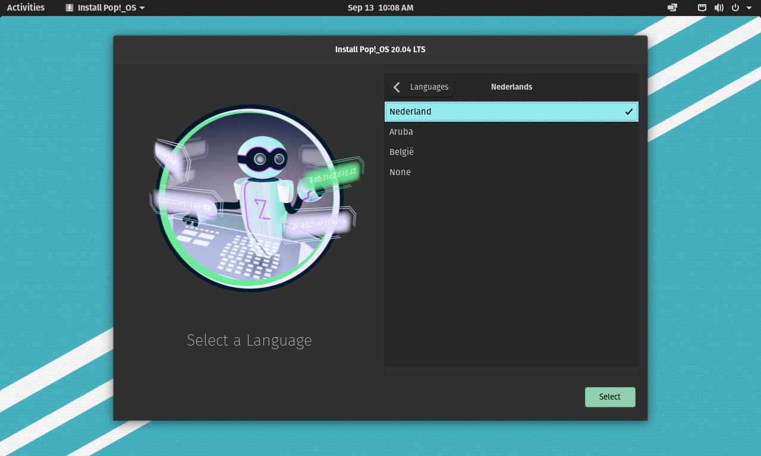Click the robot illustration image
The width and height of the screenshot is (761, 456).
pyautogui.click(x=250, y=198)
